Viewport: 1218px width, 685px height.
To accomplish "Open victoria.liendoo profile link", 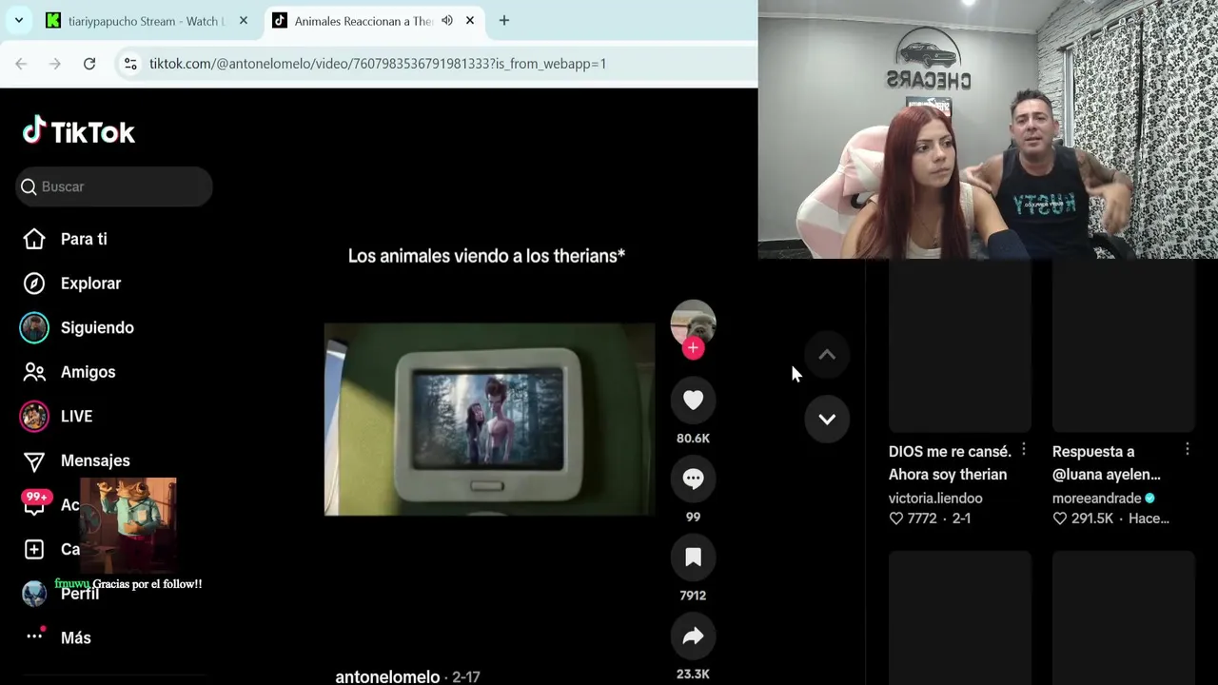I will 935,499.
